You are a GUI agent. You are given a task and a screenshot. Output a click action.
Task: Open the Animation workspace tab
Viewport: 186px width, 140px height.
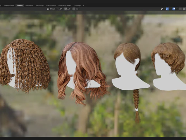(x=29, y=5)
